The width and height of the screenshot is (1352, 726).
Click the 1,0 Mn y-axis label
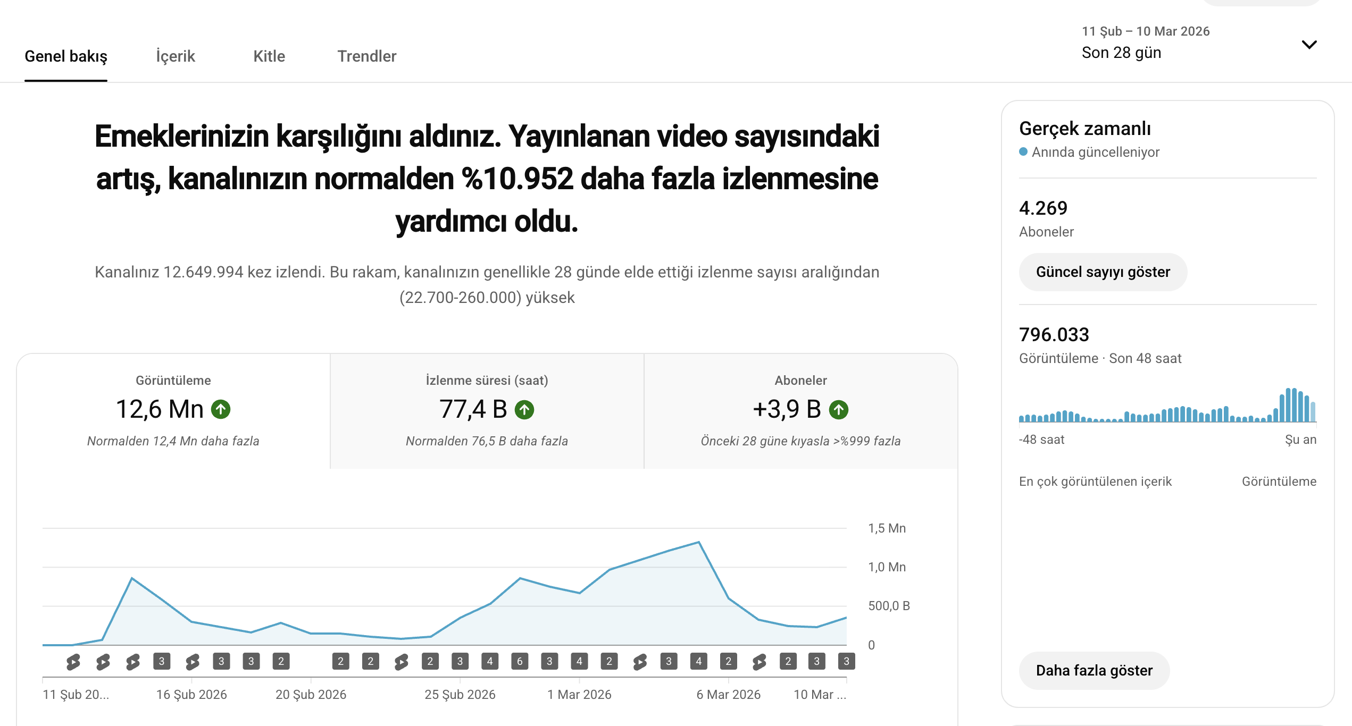pyautogui.click(x=887, y=567)
